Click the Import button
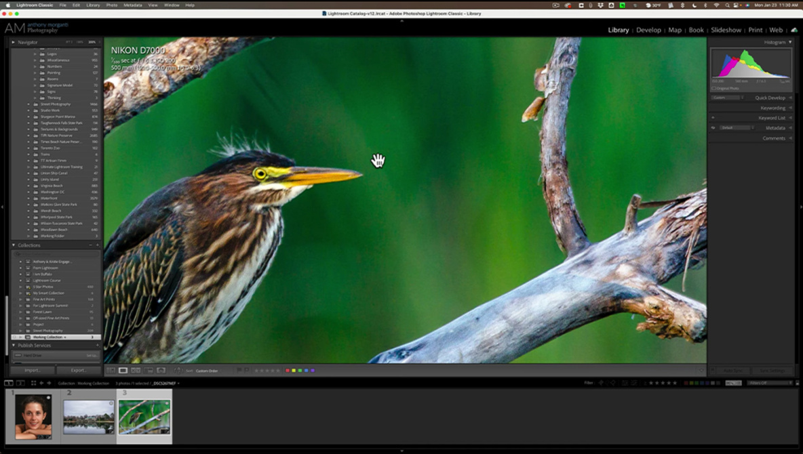The height and width of the screenshot is (454, 803). [33, 370]
